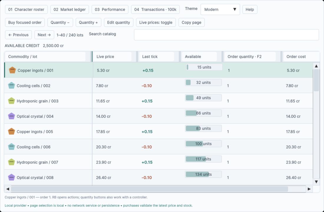The width and height of the screenshot is (324, 212).
Task: Click the Cooling cells / 002 pentagon icon
Action: (x=11, y=86)
